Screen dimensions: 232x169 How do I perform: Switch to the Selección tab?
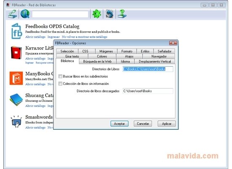click(67, 51)
